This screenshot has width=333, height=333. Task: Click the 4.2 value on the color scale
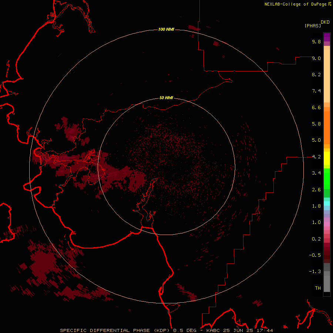[316, 157]
